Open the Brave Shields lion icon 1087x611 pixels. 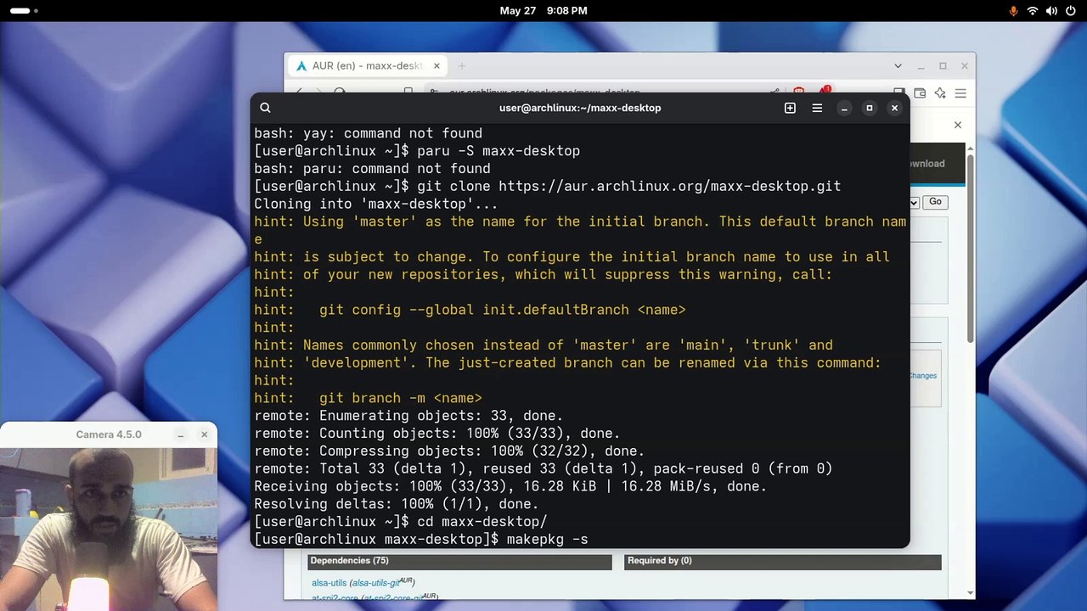799,92
